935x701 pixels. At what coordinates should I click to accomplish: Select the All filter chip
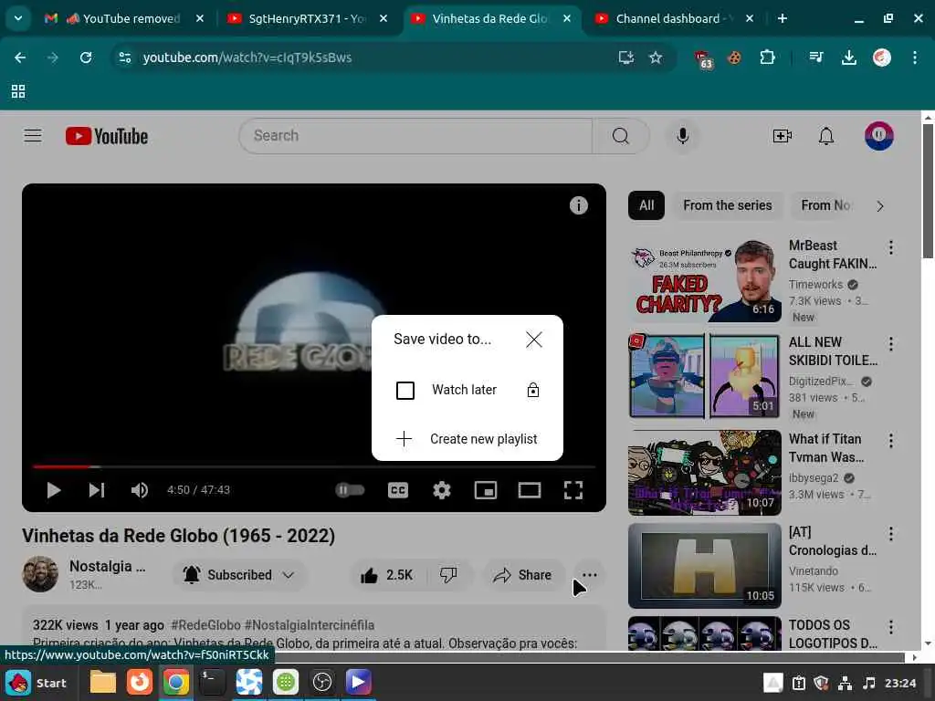646,205
